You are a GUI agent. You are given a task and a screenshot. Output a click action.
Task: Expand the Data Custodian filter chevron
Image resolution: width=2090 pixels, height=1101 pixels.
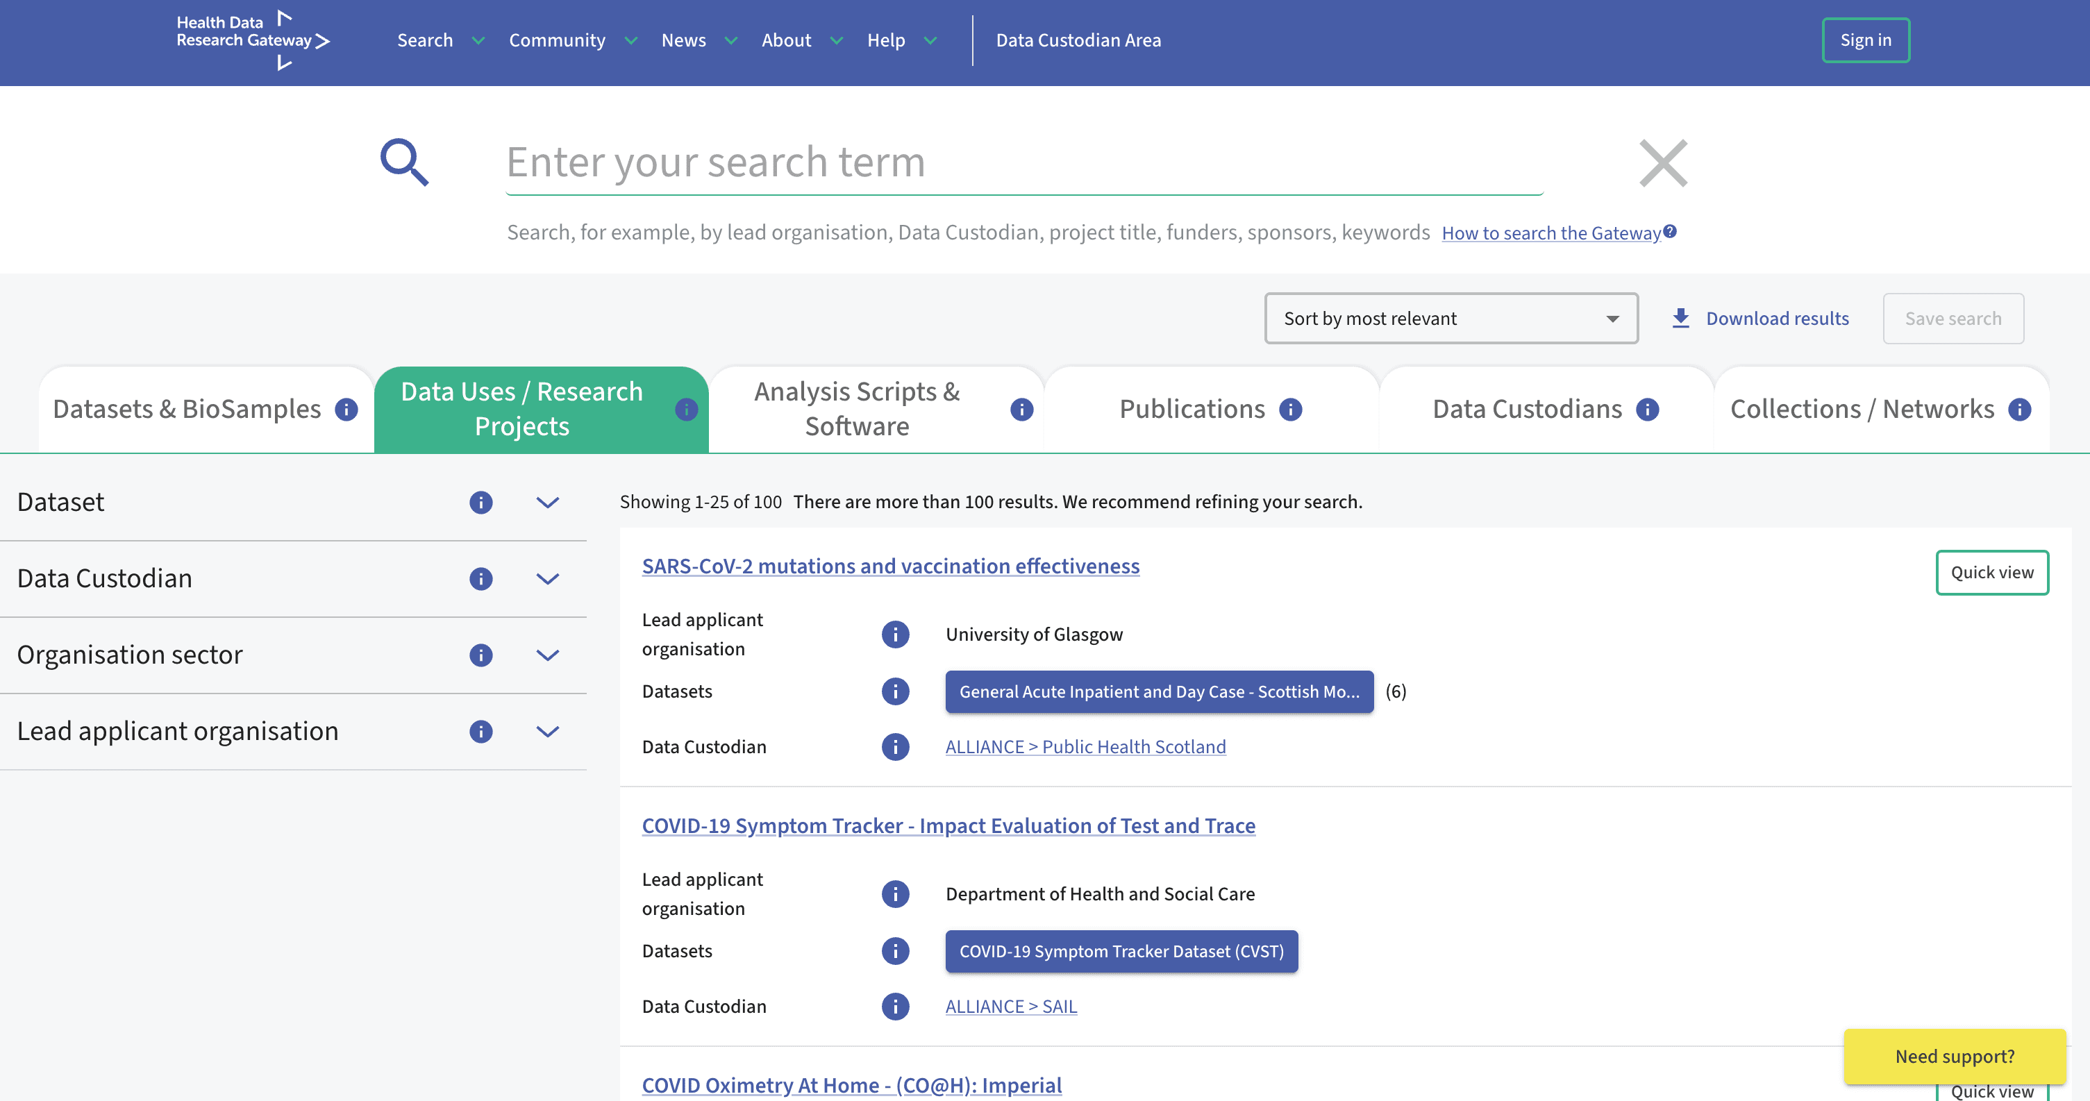click(548, 578)
